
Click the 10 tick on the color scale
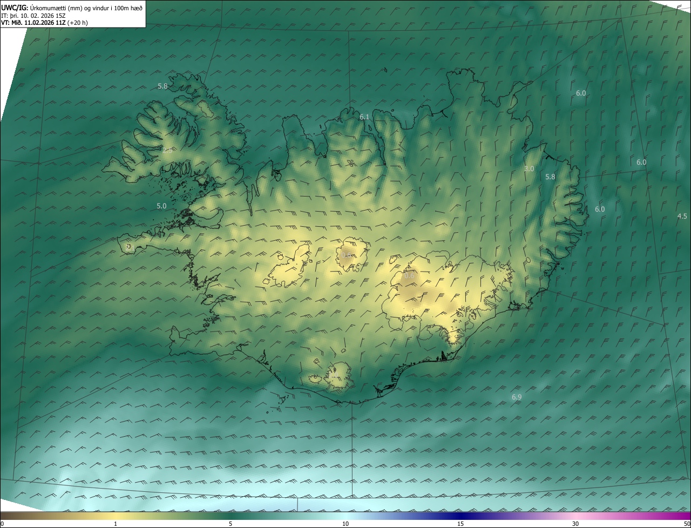click(345, 524)
